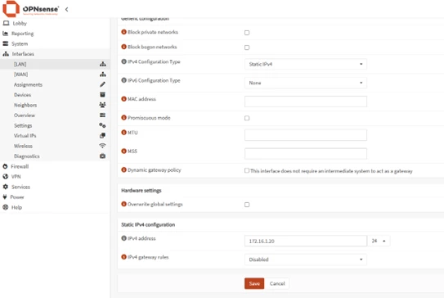This screenshot has width=444, height=298.
Task: Show help info for MSS
Action: tap(123, 151)
